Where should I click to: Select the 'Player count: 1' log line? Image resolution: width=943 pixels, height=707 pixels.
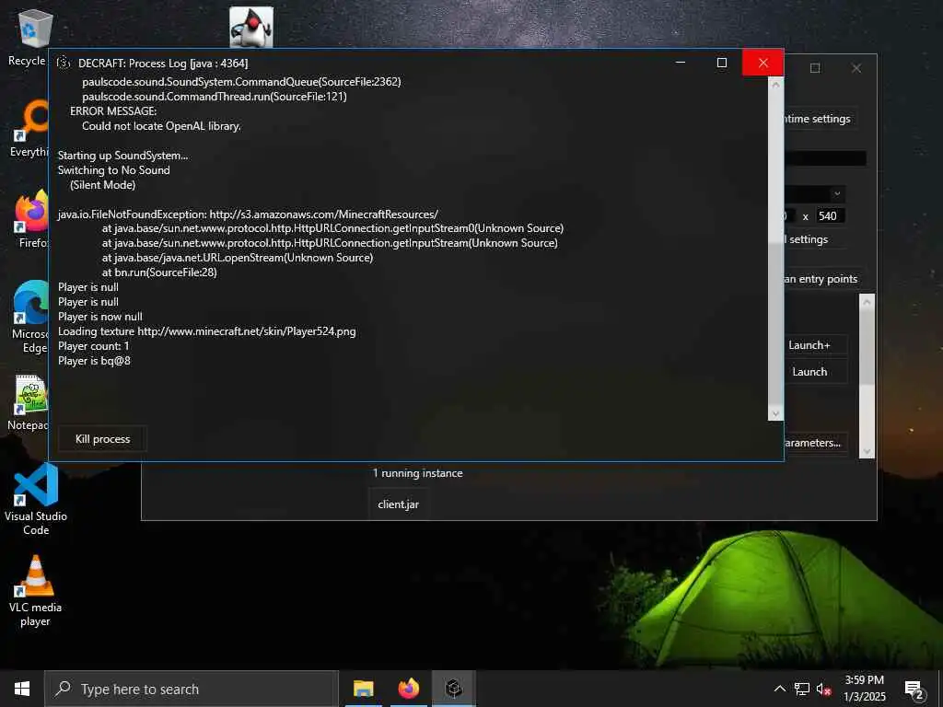click(93, 346)
